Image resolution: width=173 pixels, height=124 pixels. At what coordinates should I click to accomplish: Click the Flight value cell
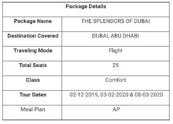(116, 54)
